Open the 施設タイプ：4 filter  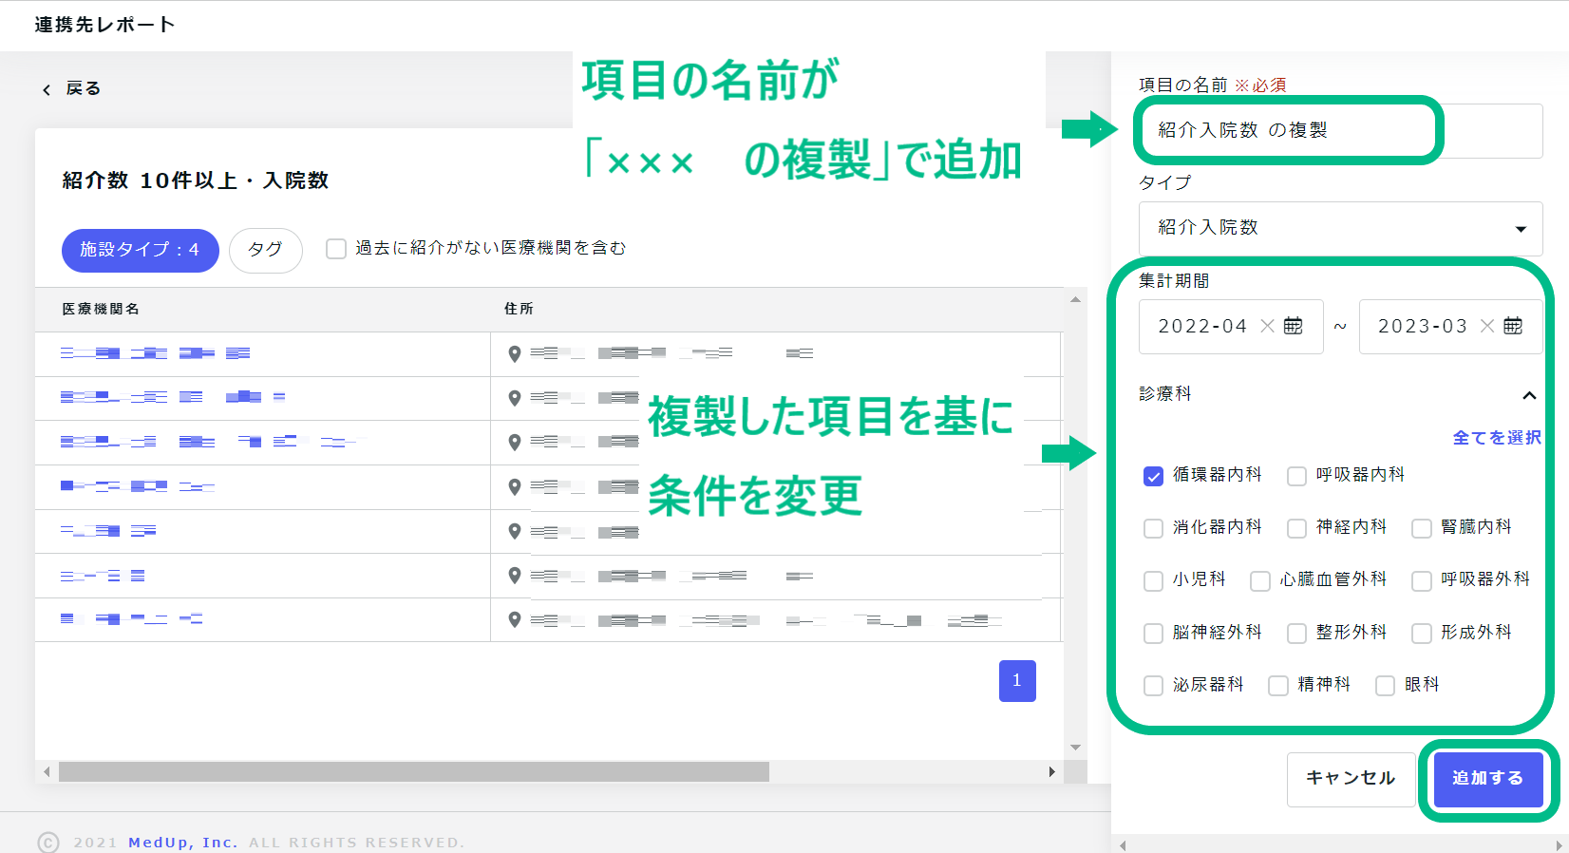140,250
